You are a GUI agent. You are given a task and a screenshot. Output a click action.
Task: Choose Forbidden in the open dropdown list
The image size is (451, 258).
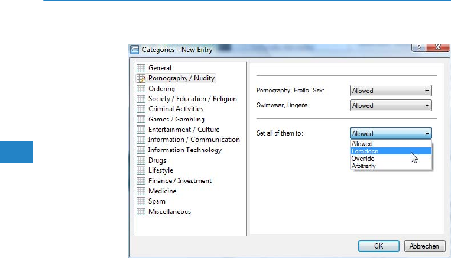391,151
